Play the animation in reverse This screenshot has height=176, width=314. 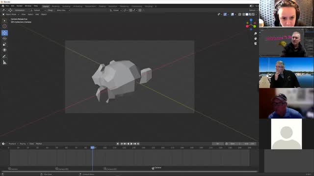pos(129,144)
